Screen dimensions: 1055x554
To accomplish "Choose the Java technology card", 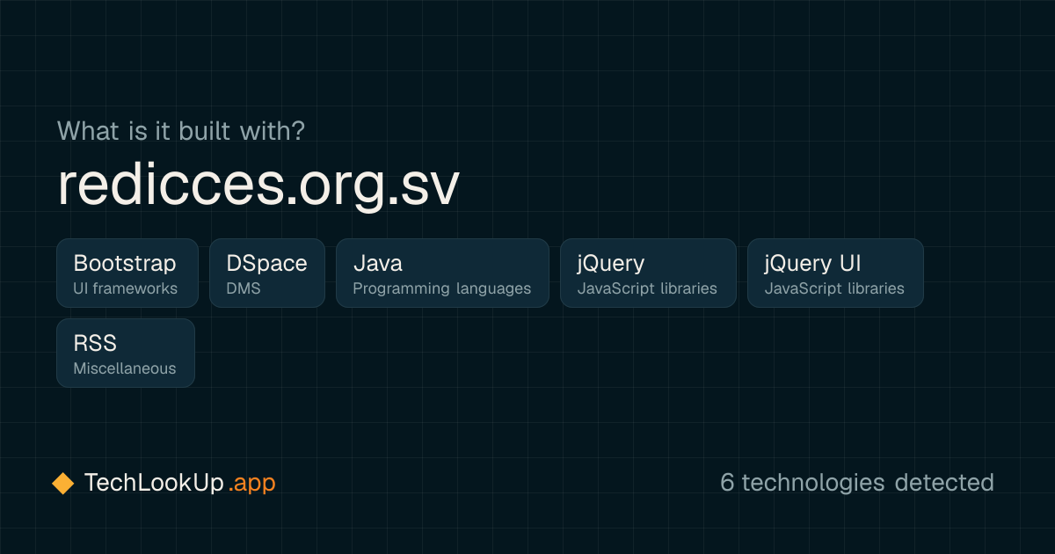I will coord(442,273).
